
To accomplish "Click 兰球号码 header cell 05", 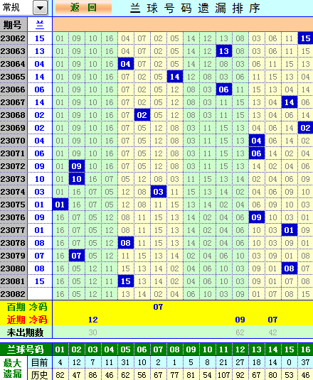I will 125,349.
